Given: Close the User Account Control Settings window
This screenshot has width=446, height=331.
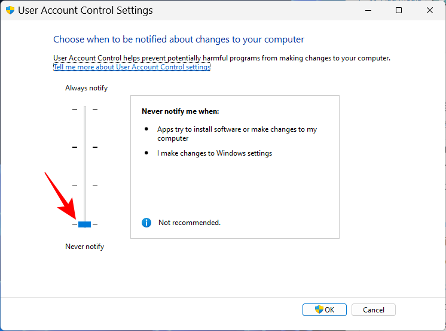Looking at the screenshot, I should 430,10.
